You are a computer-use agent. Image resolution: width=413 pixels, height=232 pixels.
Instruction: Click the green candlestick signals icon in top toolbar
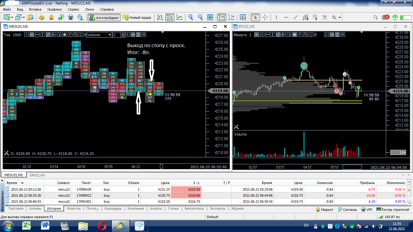click(x=61, y=17)
